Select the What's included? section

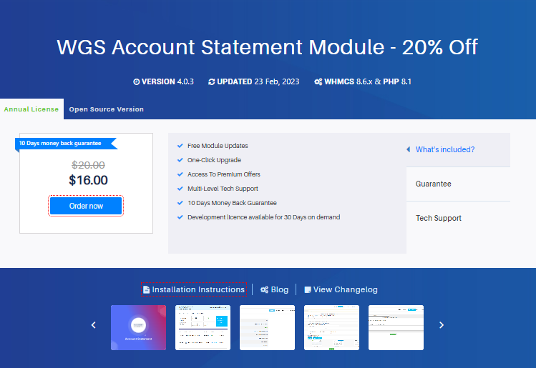click(458, 149)
